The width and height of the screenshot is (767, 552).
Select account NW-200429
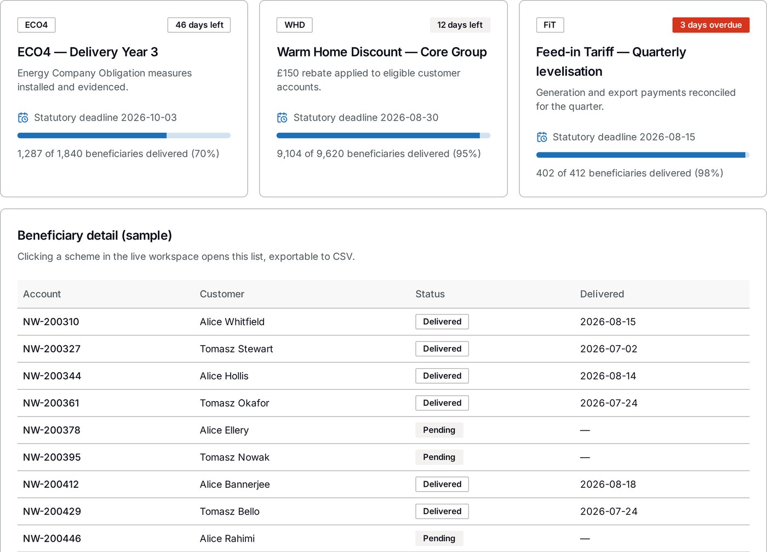coord(52,511)
